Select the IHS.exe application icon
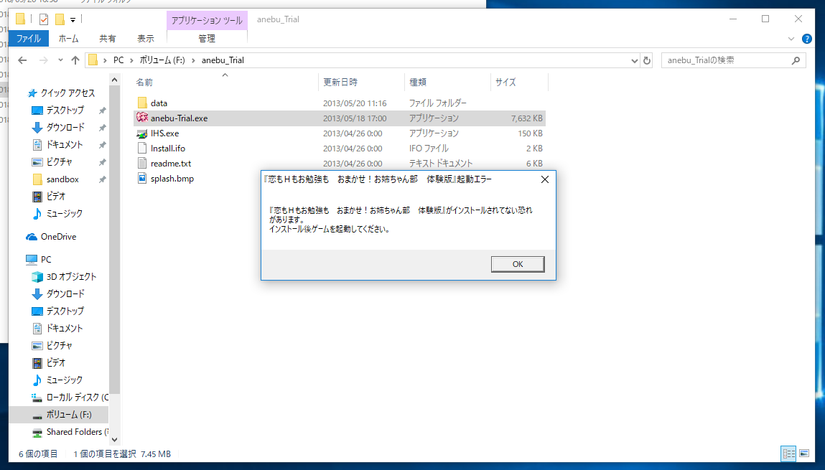Viewport: 825px width, 470px height. coord(165,133)
